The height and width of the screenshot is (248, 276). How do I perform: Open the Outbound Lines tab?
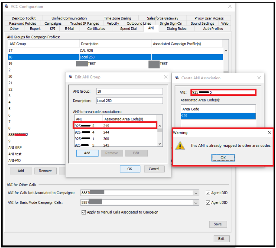click(139, 23)
